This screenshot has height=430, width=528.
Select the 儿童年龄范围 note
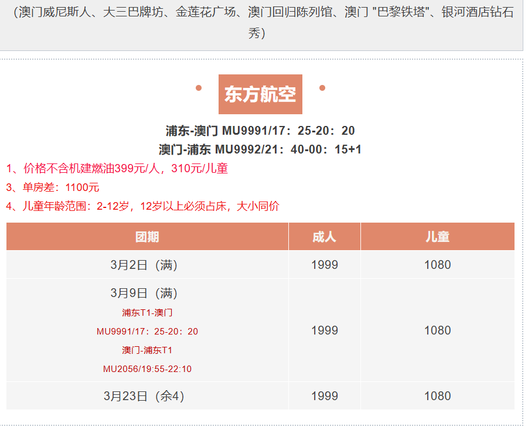[143, 206]
